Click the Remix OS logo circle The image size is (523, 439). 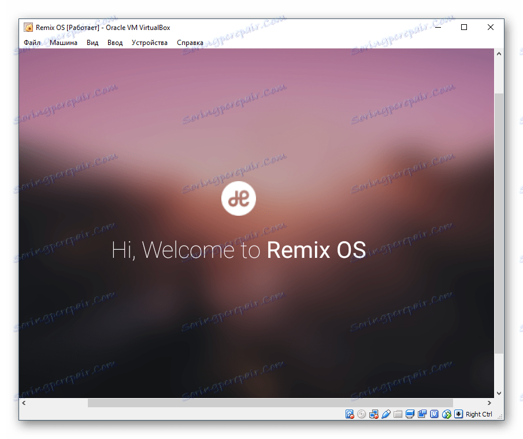[x=239, y=198]
